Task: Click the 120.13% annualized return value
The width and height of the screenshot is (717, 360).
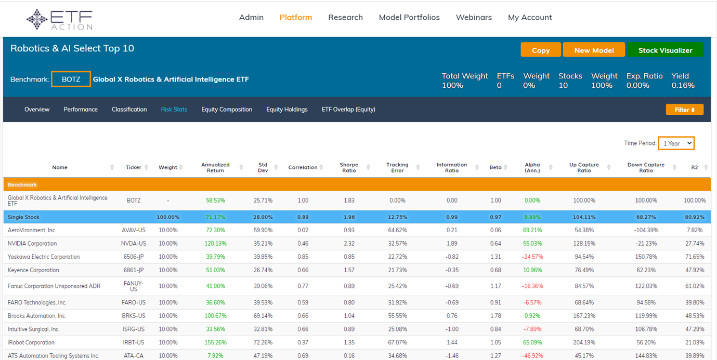Action: 216,244
